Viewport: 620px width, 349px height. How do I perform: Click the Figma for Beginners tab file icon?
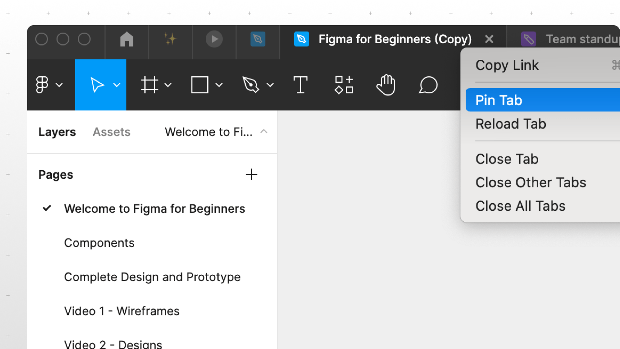click(301, 39)
